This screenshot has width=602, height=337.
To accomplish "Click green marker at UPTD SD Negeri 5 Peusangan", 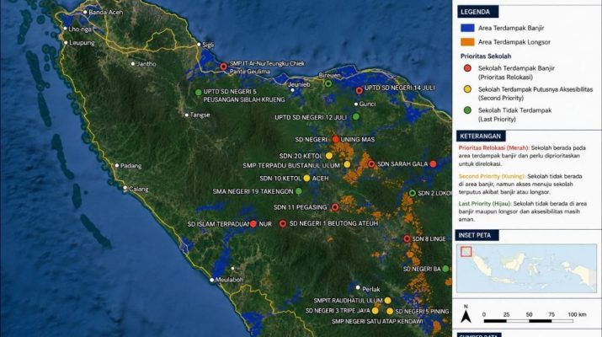I will (x=198, y=92).
